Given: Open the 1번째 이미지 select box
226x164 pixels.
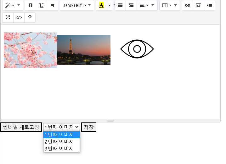Looking at the screenshot, I should point(62,127).
